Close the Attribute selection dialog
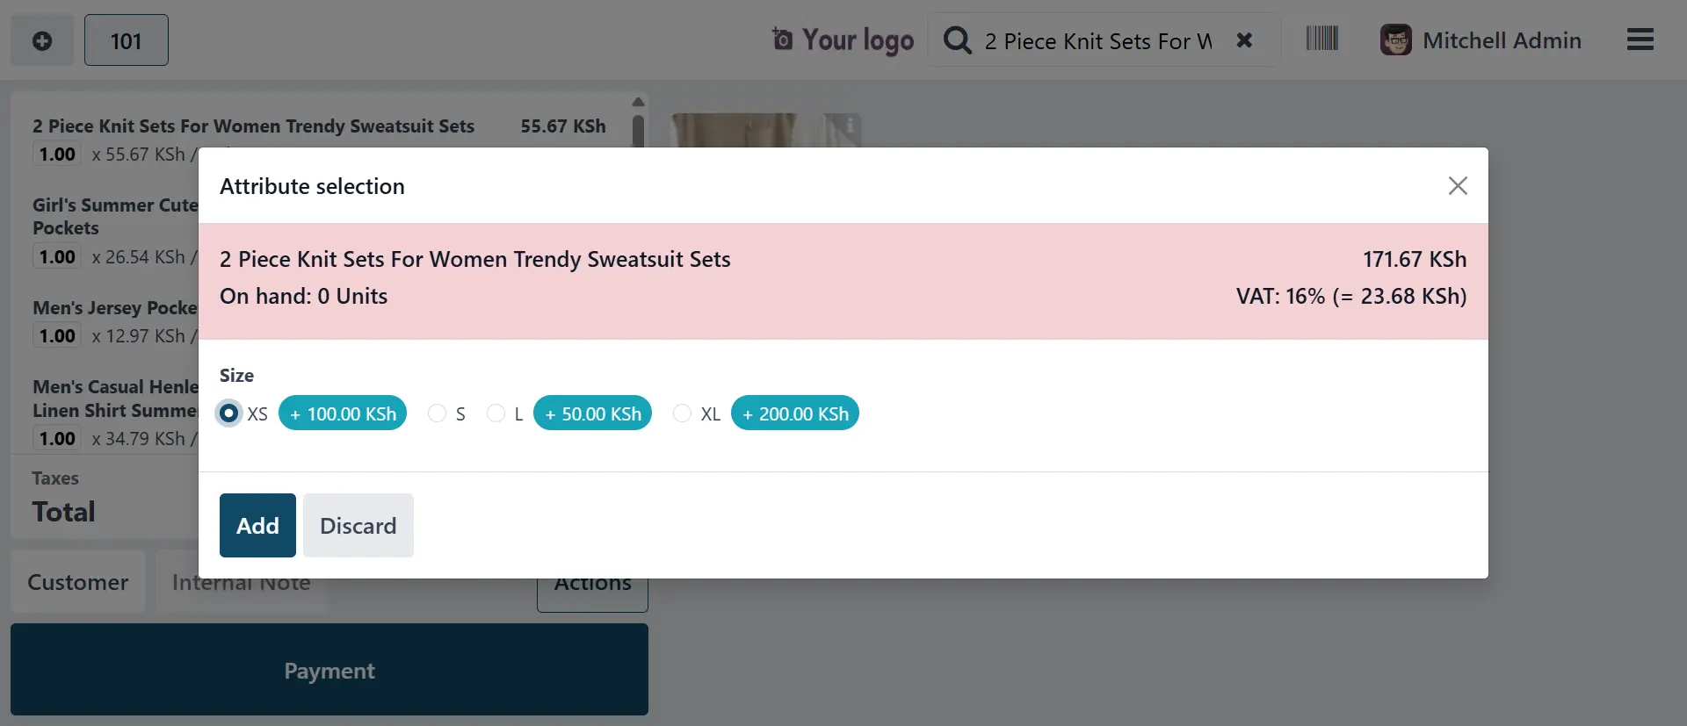The height and width of the screenshot is (726, 1687). (1458, 186)
